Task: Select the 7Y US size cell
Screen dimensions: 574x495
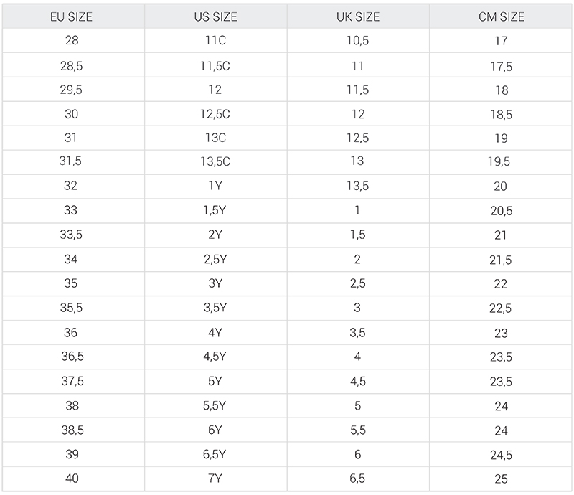Action: (216, 478)
